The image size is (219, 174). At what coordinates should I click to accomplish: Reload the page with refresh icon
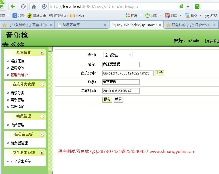click(x=23, y=7)
